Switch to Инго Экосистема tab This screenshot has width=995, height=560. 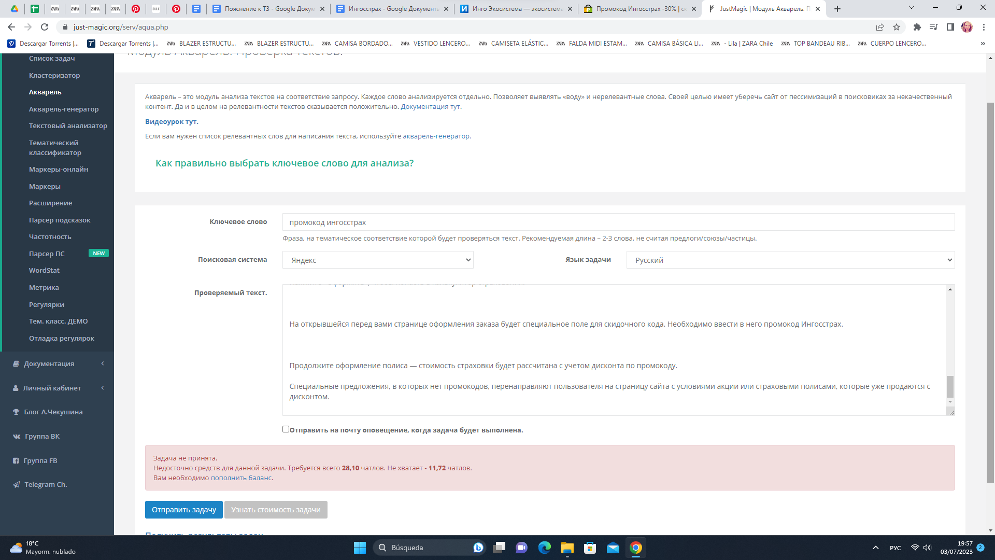coord(516,9)
